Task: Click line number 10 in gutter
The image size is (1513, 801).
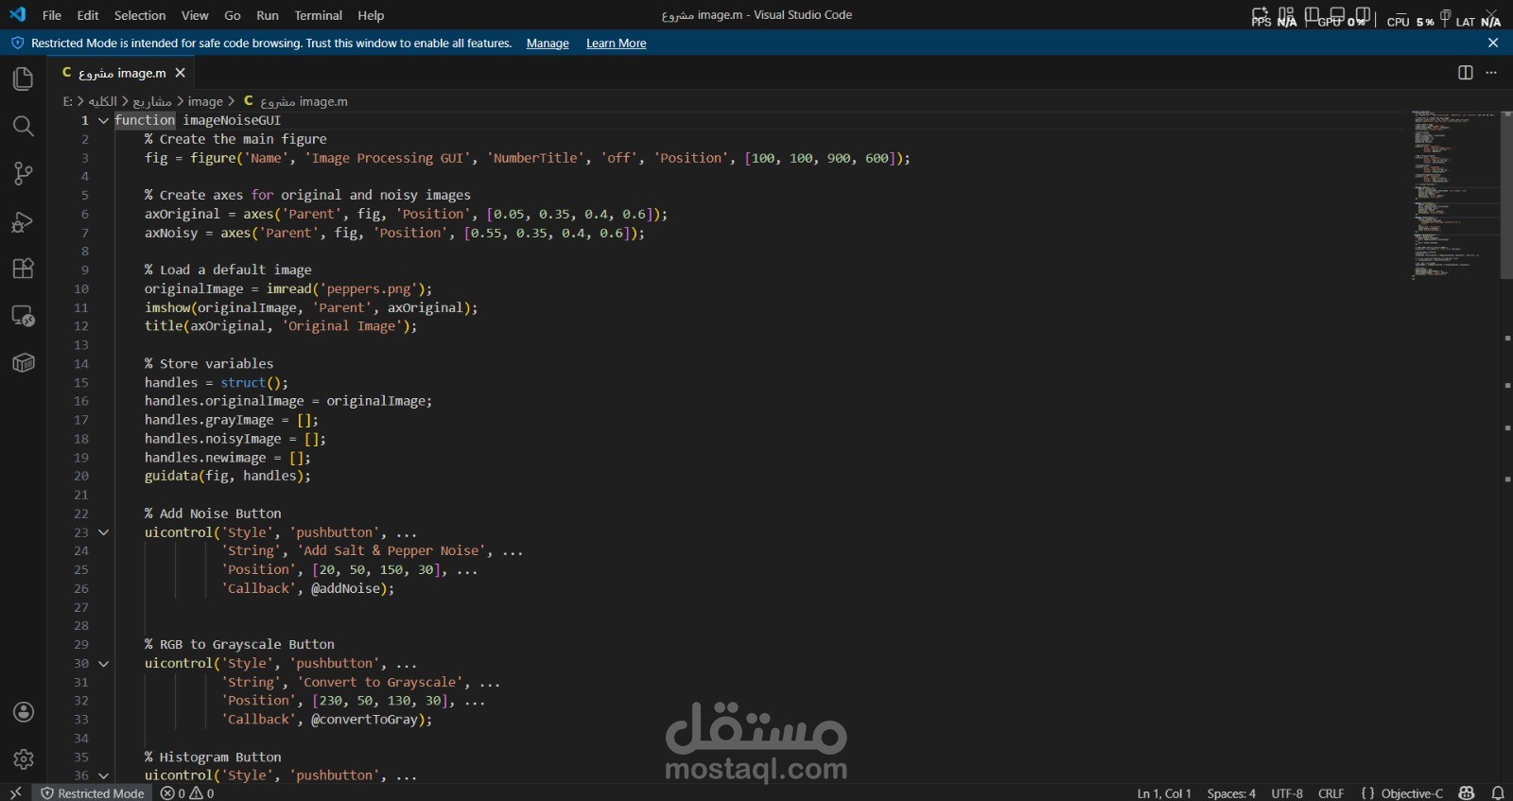Action: click(81, 288)
